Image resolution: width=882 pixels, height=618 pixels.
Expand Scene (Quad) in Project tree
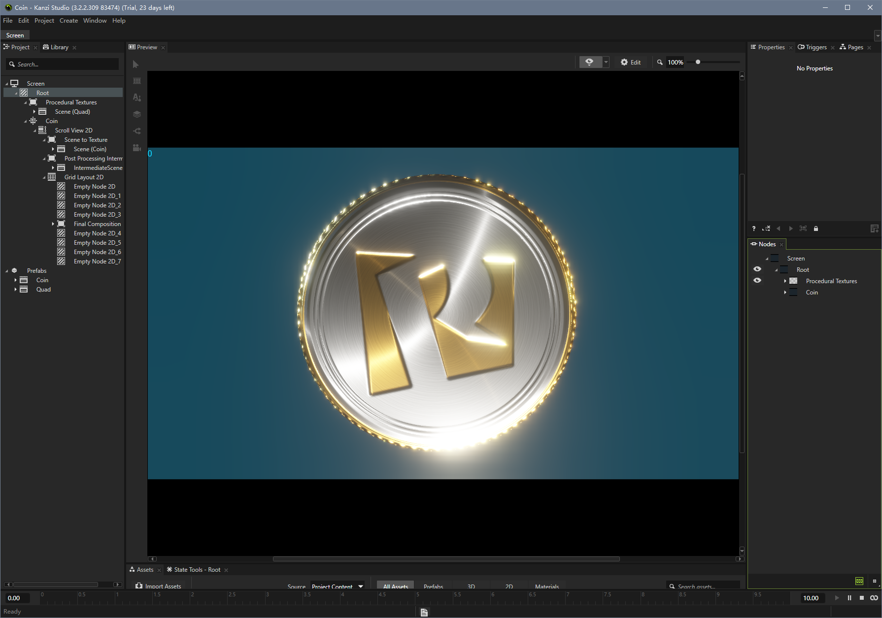coord(34,112)
